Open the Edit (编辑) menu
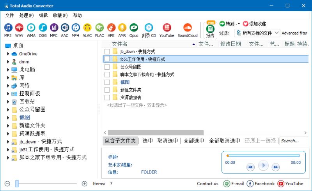Image resolution: width=312 pixels, height=191 pixels. click(43, 16)
